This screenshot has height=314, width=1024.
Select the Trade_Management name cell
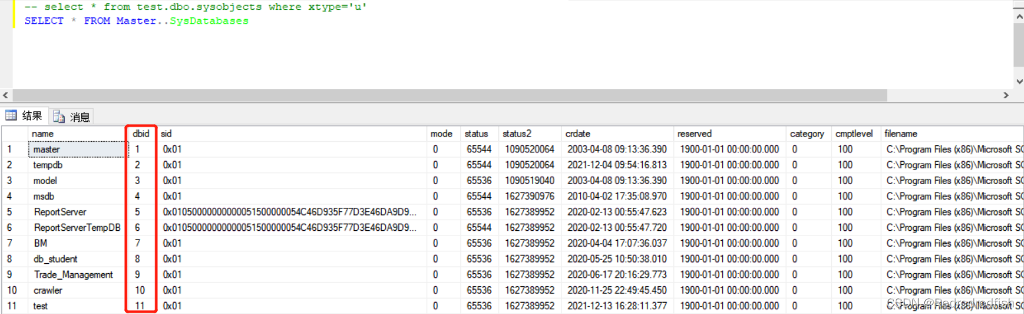click(x=77, y=274)
